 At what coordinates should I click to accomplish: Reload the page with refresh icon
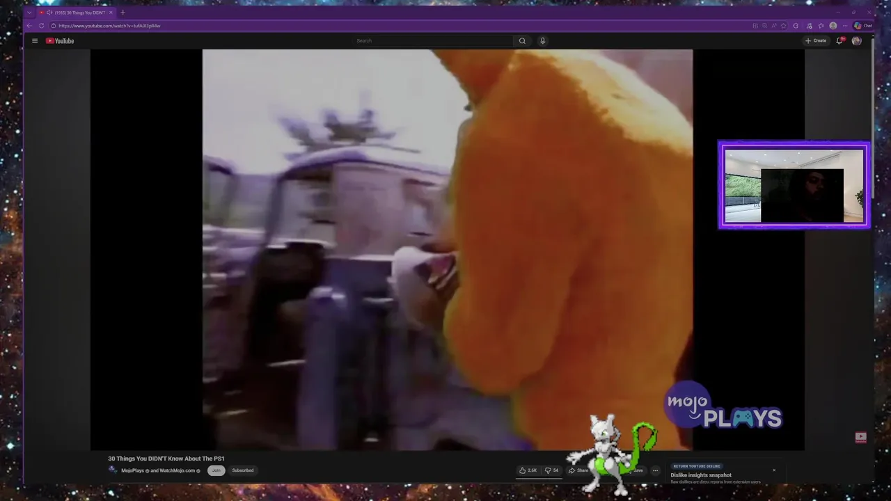coord(42,26)
